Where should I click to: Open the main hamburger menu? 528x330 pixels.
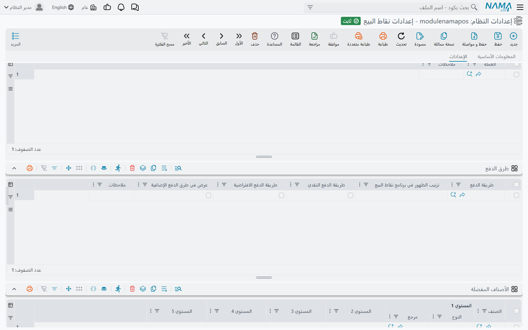pos(520,7)
